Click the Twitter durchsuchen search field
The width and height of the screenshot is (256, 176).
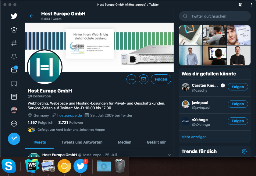pos(215,16)
